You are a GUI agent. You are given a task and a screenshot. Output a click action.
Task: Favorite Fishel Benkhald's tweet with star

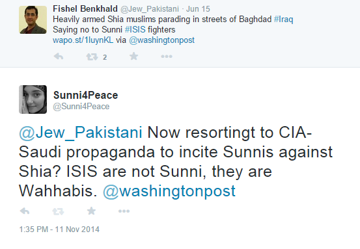(x=133, y=56)
